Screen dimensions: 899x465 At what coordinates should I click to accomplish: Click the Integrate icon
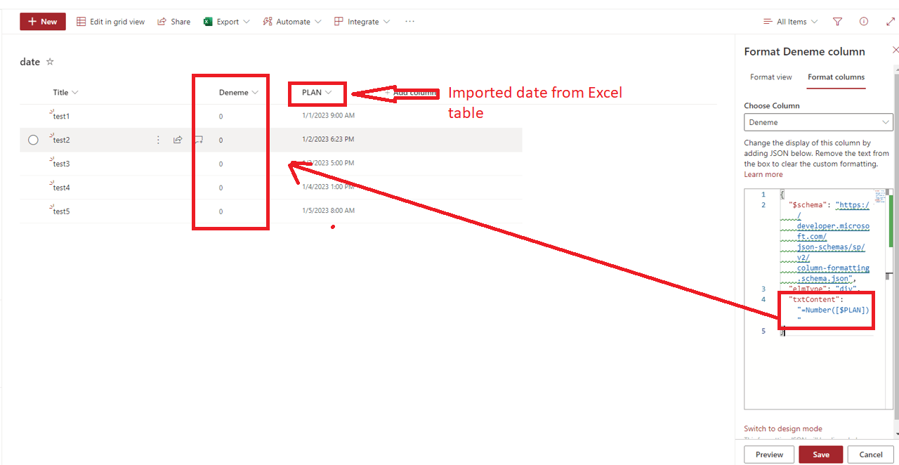pyautogui.click(x=339, y=22)
